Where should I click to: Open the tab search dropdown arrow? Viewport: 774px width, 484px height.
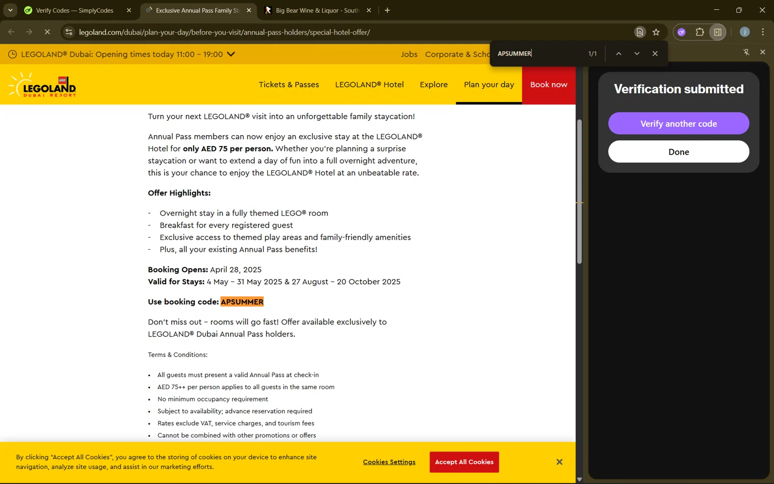pyautogui.click(x=10, y=10)
